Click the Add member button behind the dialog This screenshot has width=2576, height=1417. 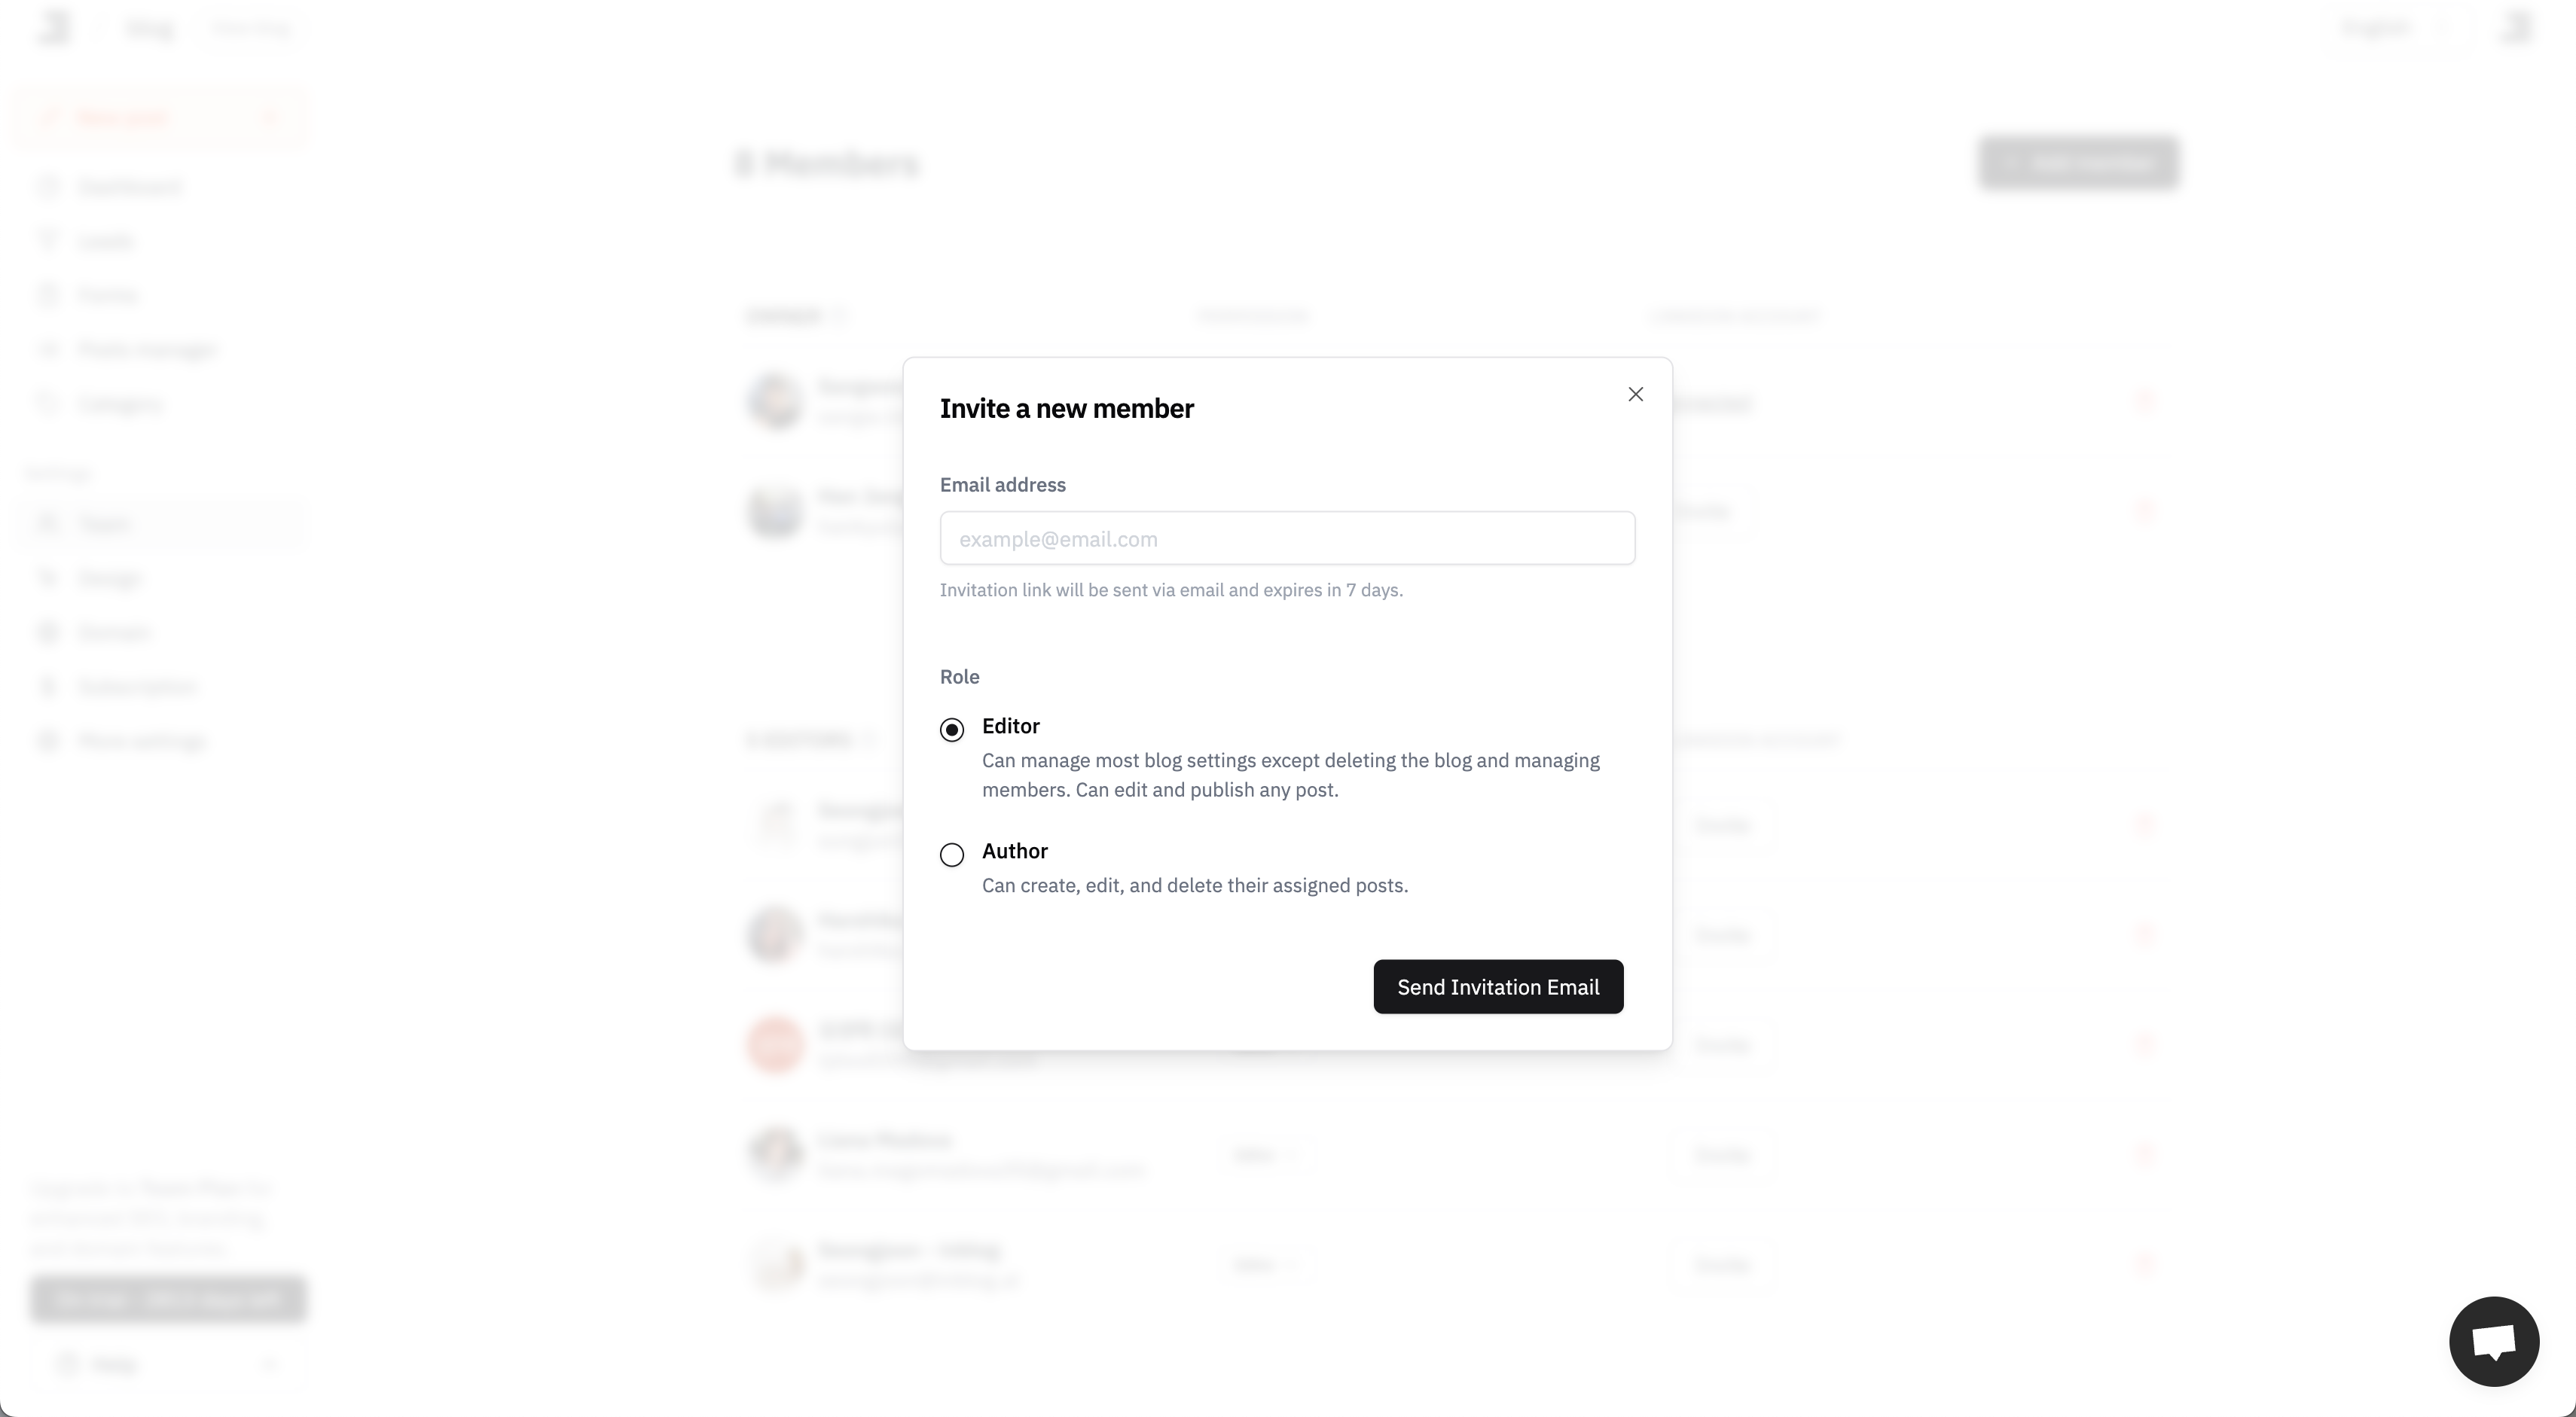click(2077, 163)
